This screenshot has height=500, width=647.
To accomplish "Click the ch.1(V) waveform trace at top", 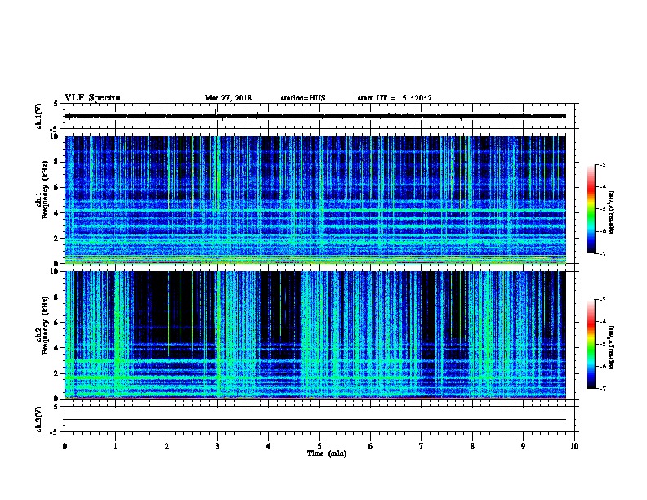I will [315, 116].
